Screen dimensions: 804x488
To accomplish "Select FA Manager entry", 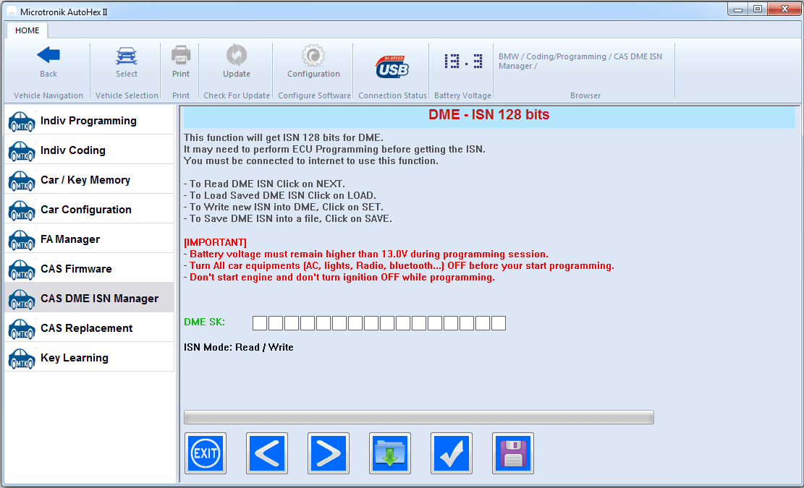I will pyautogui.click(x=89, y=239).
